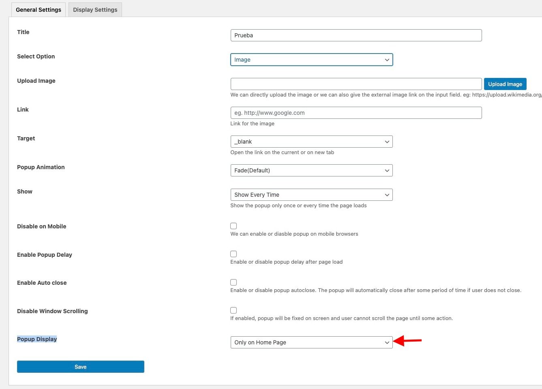Switch to the General Settings tab
This screenshot has height=389, width=542.
[x=39, y=10]
